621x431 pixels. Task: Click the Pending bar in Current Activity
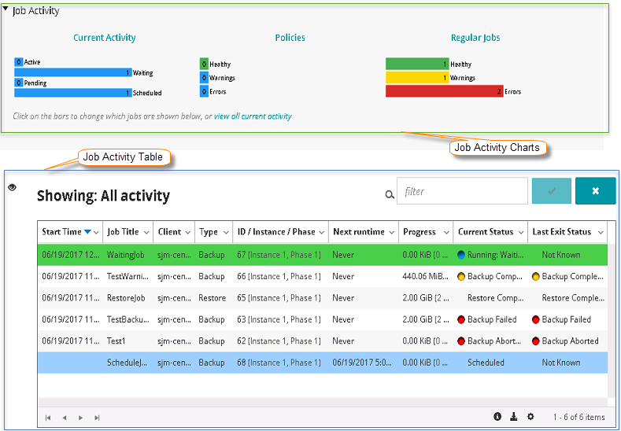tap(19, 83)
